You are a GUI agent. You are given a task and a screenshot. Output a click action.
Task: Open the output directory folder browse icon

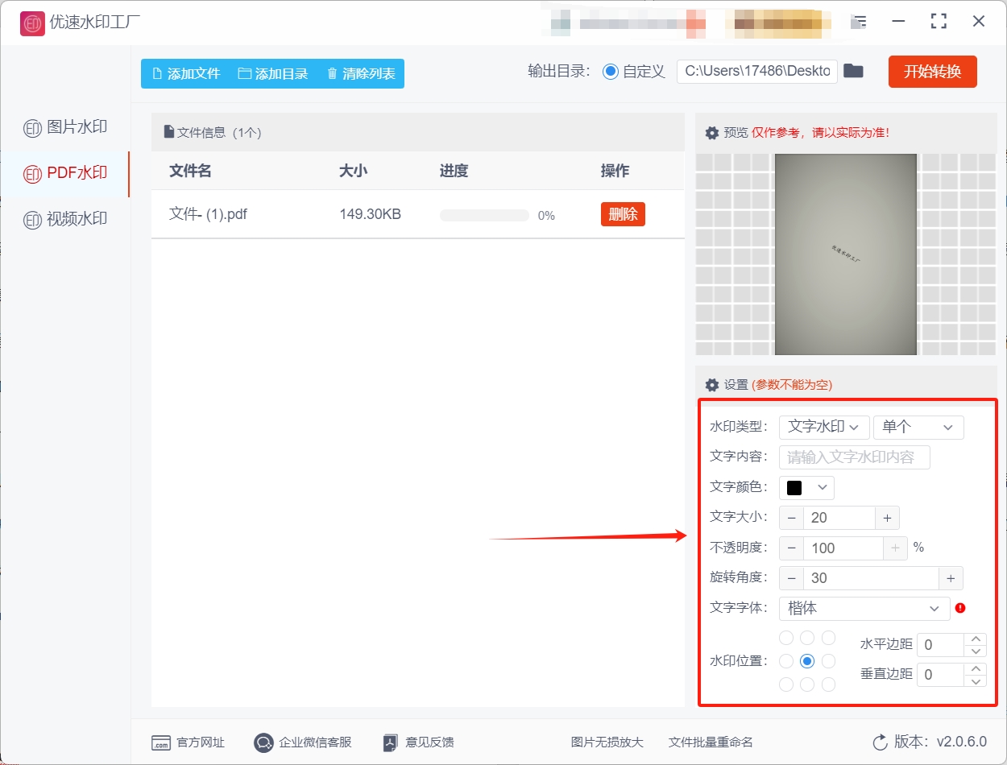point(854,71)
